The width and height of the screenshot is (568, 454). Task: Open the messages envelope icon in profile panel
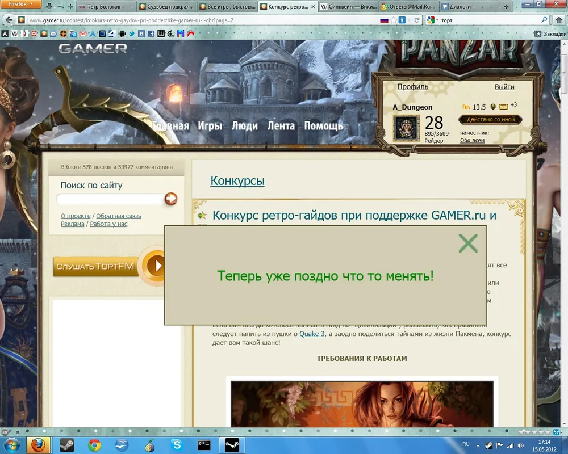pos(503,107)
